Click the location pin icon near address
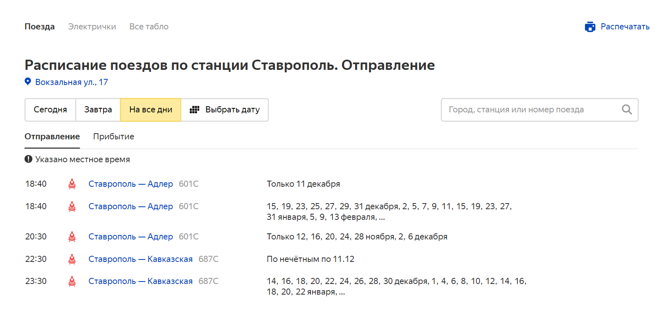The image size is (666, 322). pos(28,81)
